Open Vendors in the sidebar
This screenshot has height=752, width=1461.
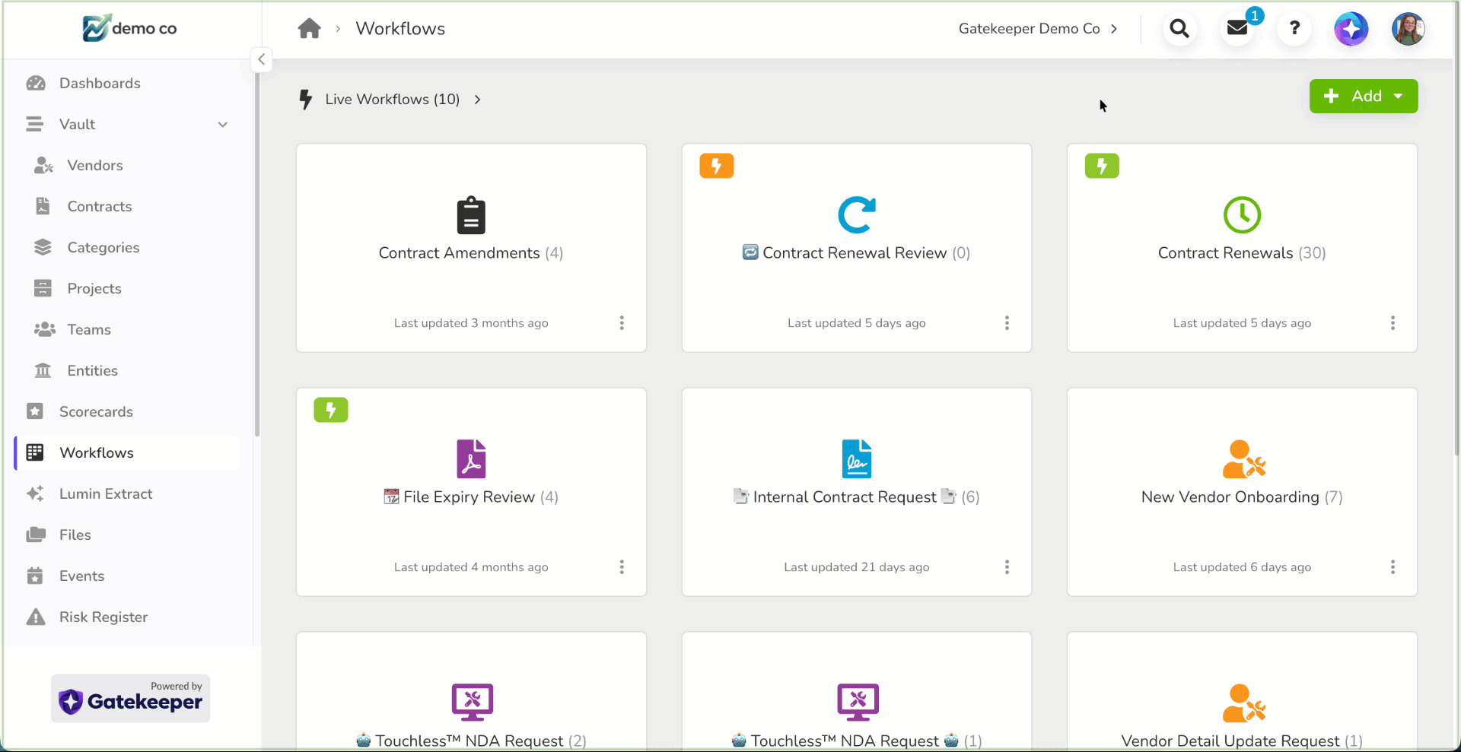pos(95,166)
